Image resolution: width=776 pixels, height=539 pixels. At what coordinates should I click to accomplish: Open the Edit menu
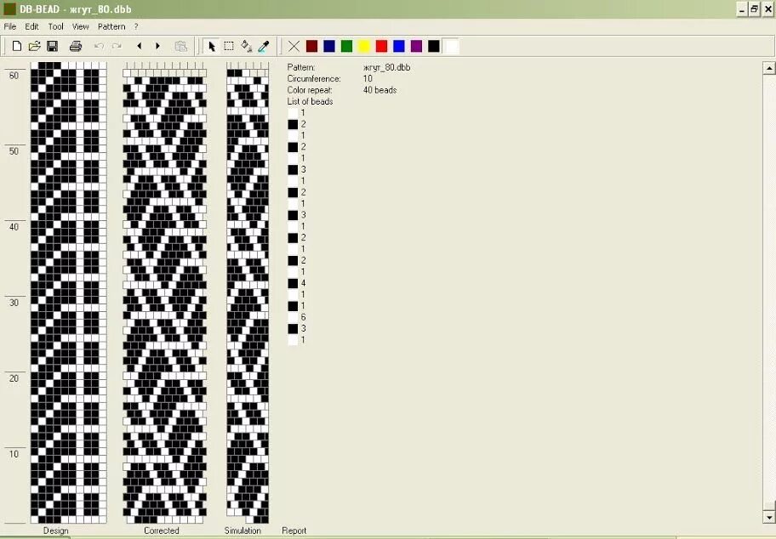[31, 26]
